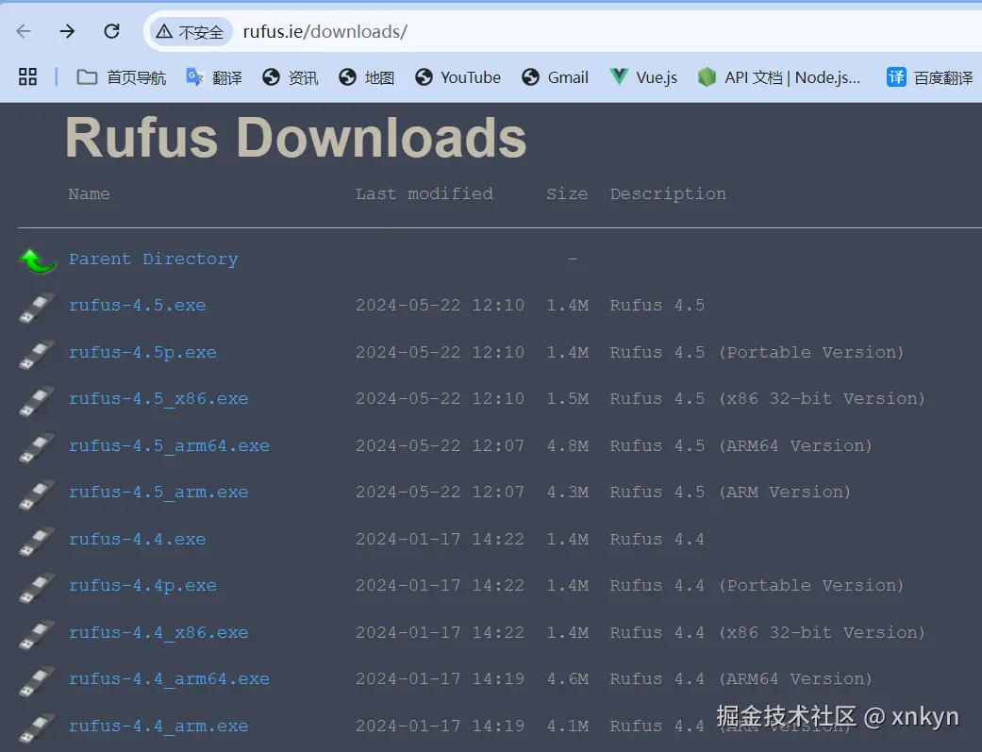Download rufus-4.4_x86.exe
This screenshot has height=752, width=982.
click(158, 633)
